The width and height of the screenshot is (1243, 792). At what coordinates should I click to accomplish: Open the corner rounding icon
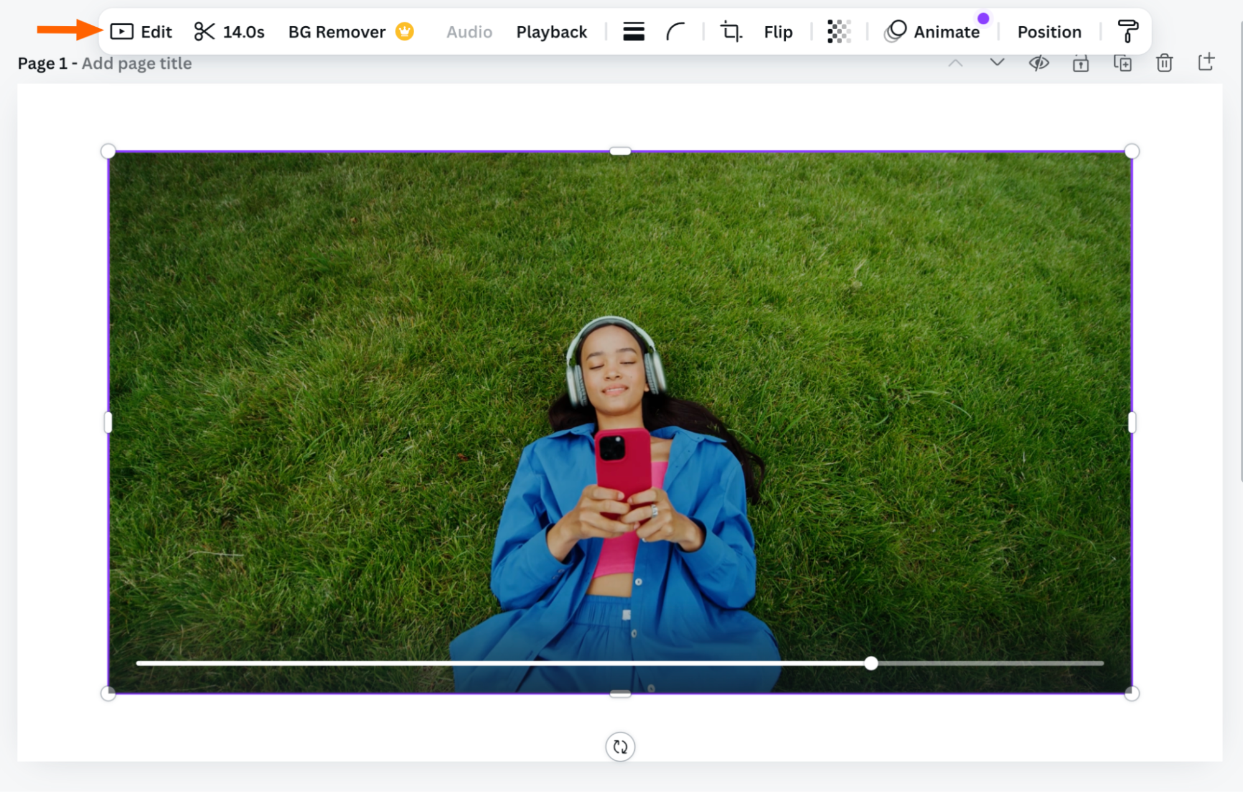tap(675, 32)
